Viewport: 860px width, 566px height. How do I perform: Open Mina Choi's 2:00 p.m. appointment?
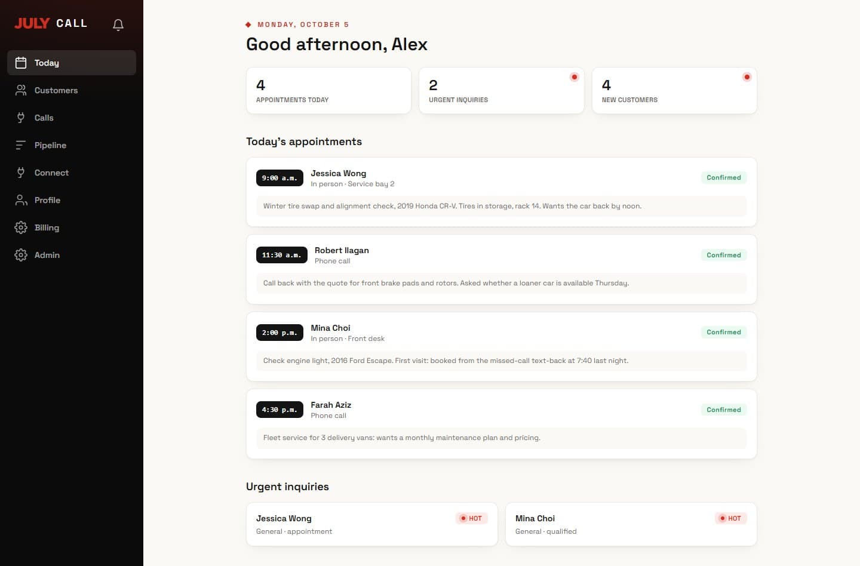tap(502, 347)
